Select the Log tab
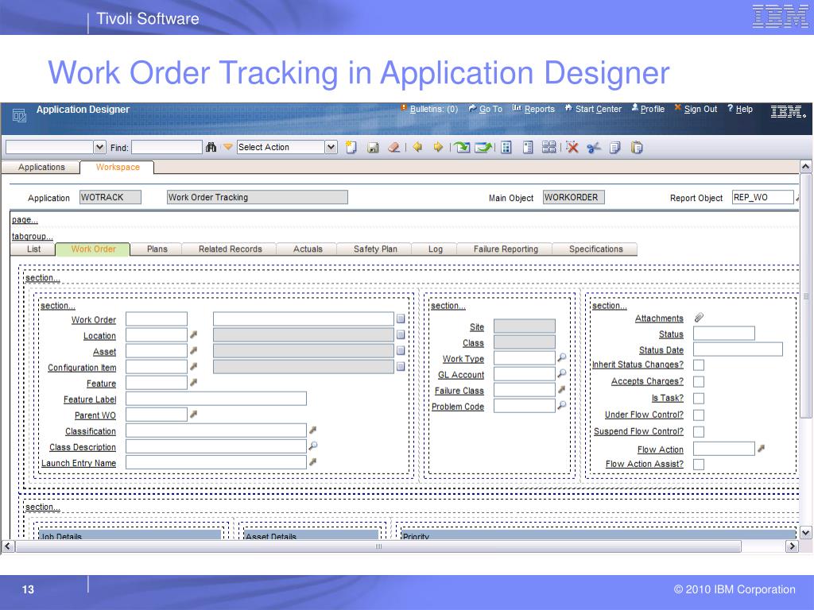This screenshot has height=610, width=814. (x=435, y=249)
